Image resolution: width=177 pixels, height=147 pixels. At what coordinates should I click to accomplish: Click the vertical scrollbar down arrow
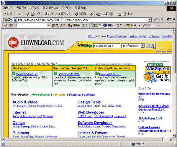174,136
